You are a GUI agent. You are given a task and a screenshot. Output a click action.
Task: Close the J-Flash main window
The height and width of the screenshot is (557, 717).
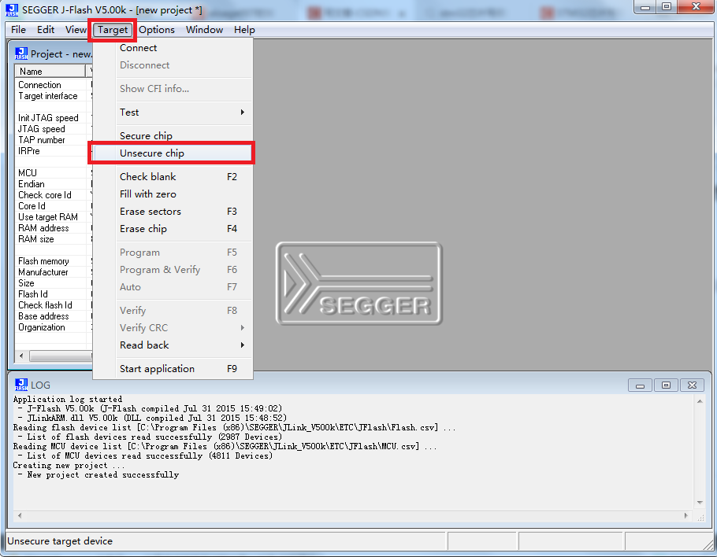tap(696, 7)
